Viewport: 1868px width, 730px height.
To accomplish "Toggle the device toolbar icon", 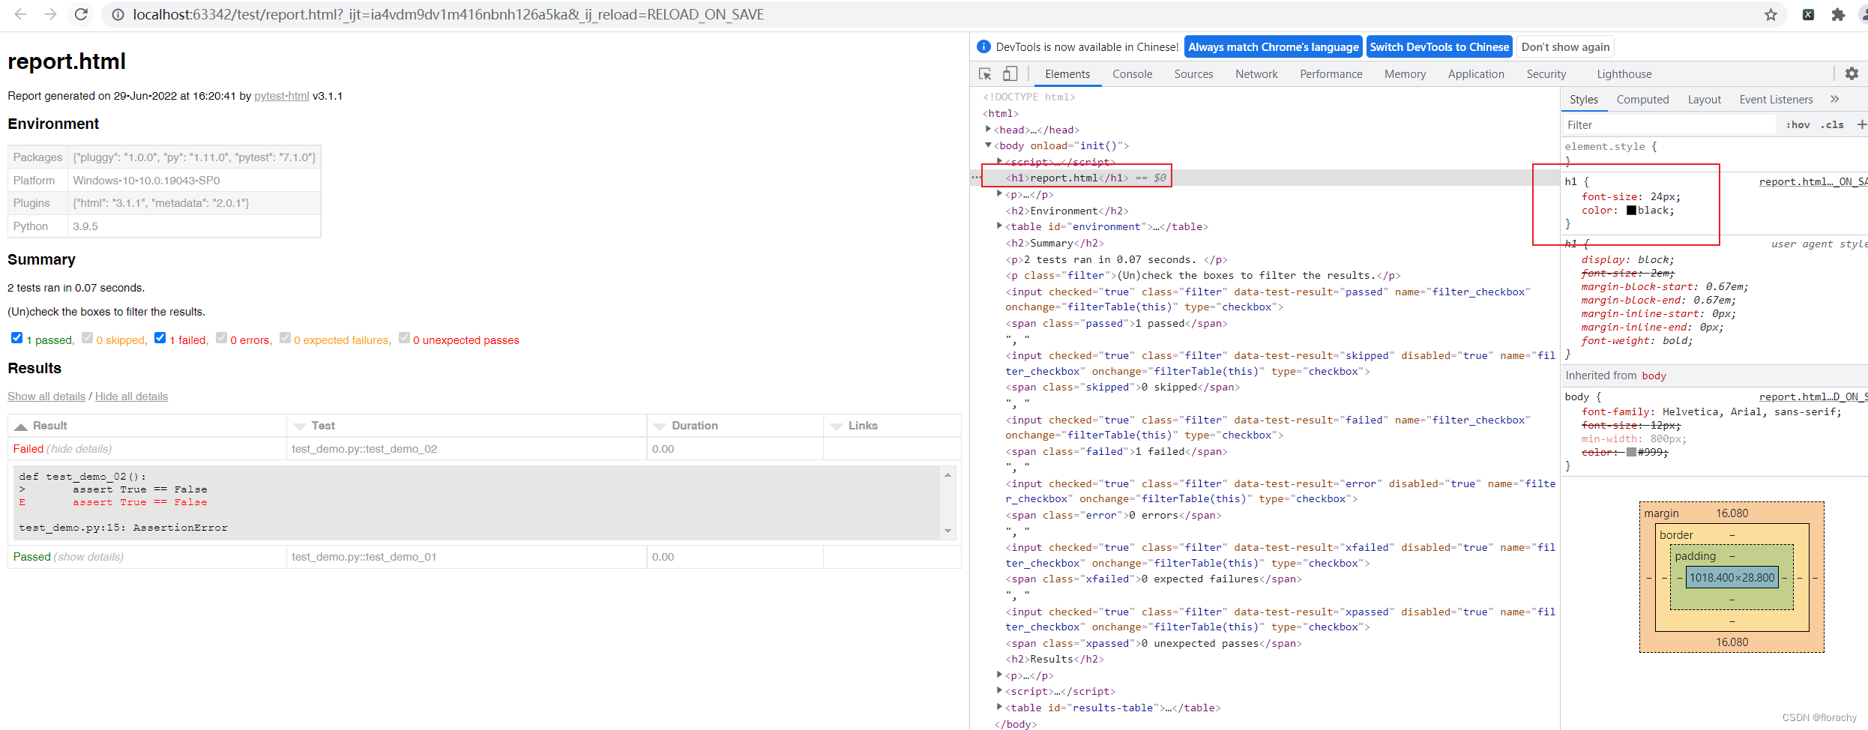I will pyautogui.click(x=1010, y=73).
